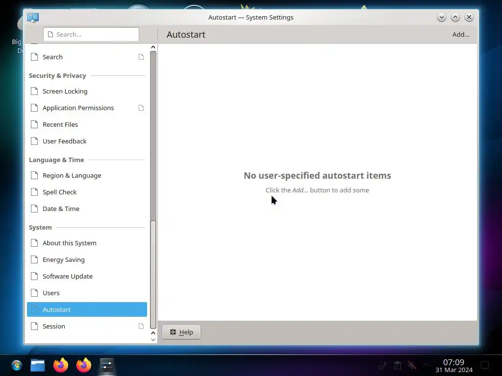Image resolution: width=502 pixels, height=376 pixels.
Task: Open the Session settings entry
Action: [87, 326]
